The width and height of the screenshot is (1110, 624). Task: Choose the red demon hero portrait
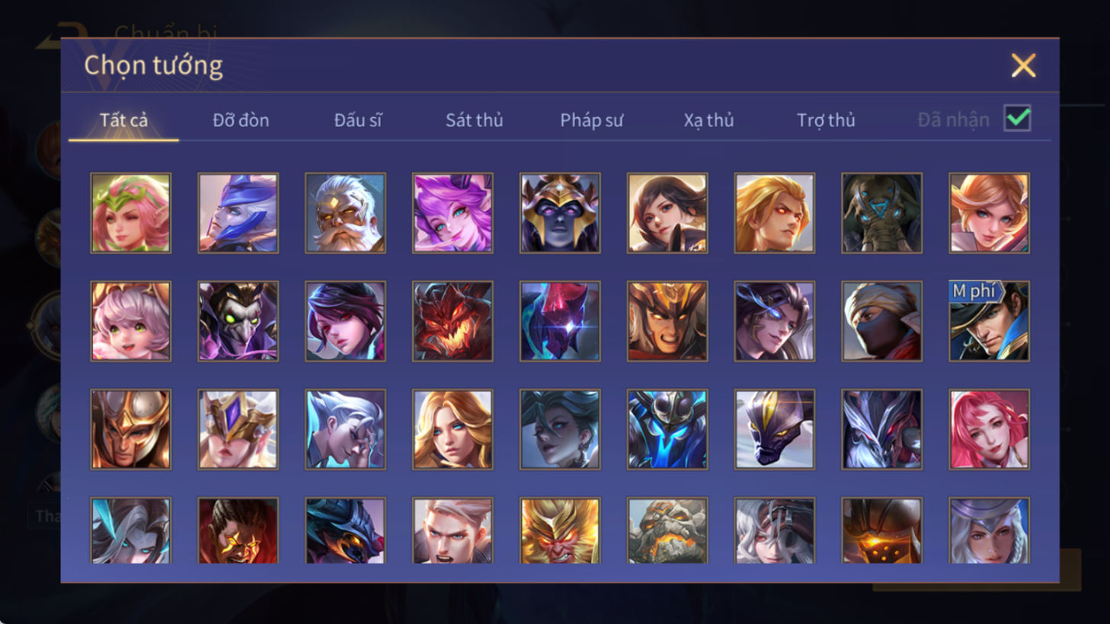(x=453, y=321)
